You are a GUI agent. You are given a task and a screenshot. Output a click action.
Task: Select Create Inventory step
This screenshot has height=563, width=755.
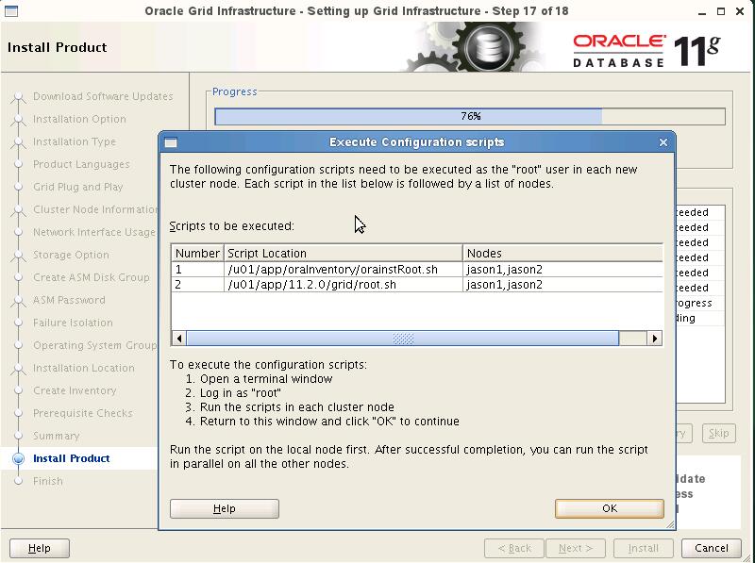click(x=75, y=390)
